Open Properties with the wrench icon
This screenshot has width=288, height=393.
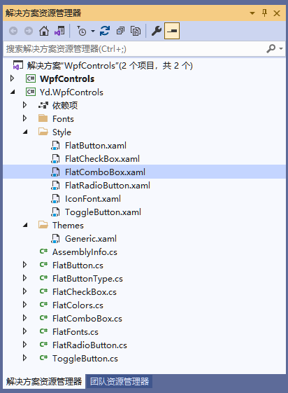click(x=157, y=31)
